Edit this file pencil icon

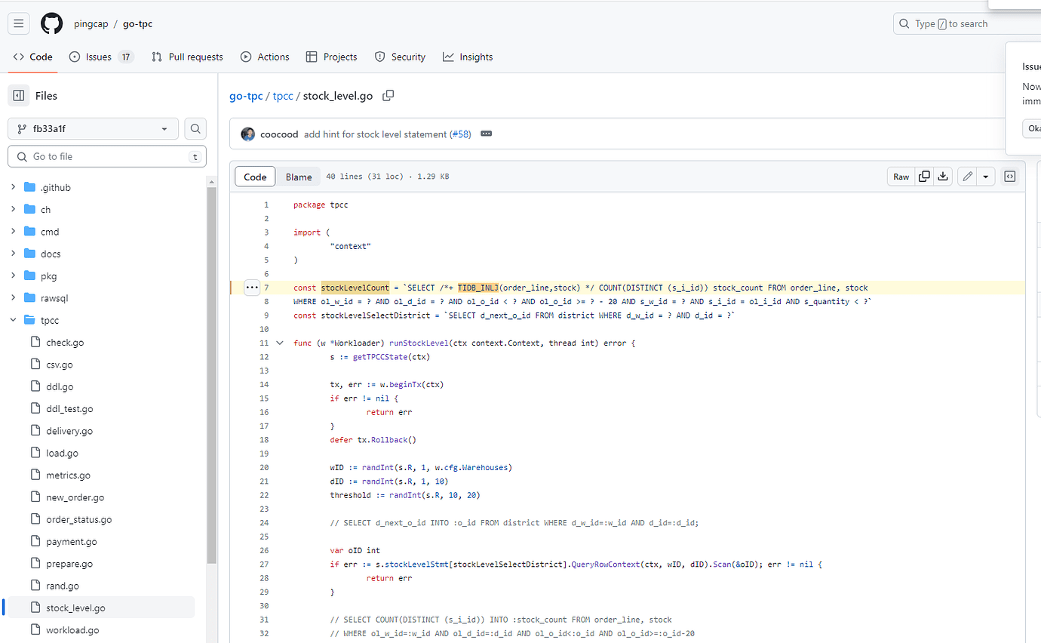coord(967,177)
